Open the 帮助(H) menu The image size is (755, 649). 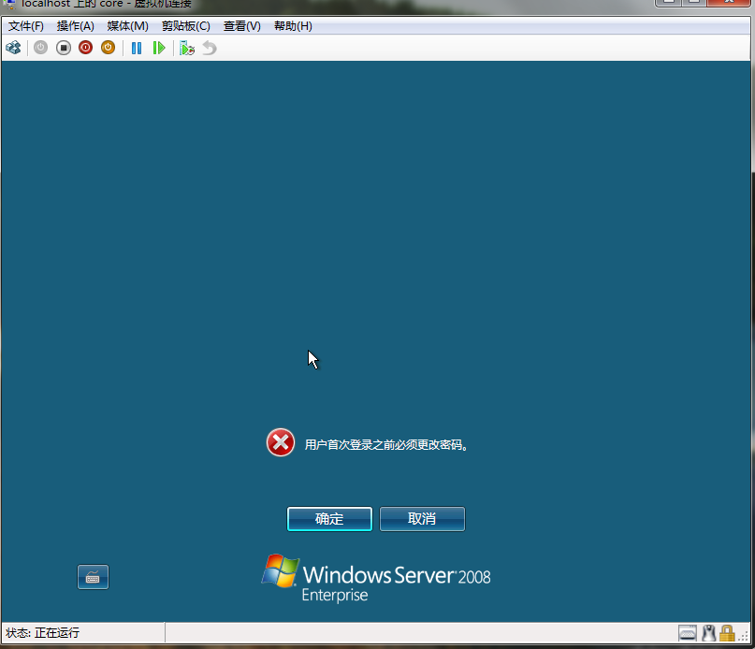click(x=293, y=26)
